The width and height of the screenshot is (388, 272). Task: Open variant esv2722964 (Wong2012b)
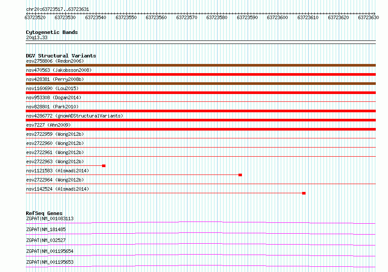[55, 180]
